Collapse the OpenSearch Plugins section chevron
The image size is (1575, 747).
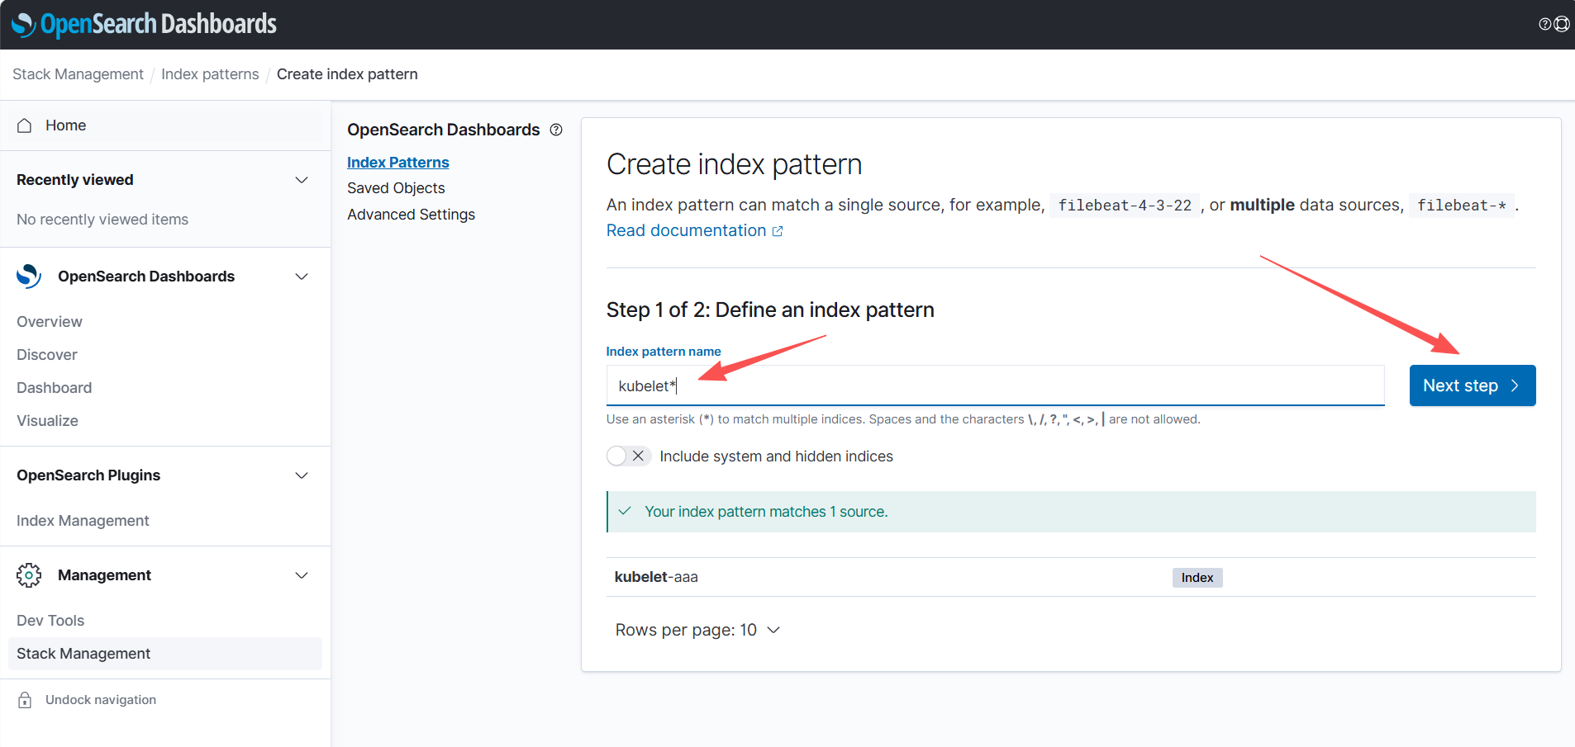coord(302,475)
